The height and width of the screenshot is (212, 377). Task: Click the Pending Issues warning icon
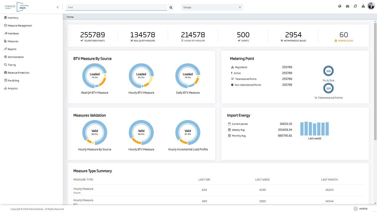click(x=336, y=41)
